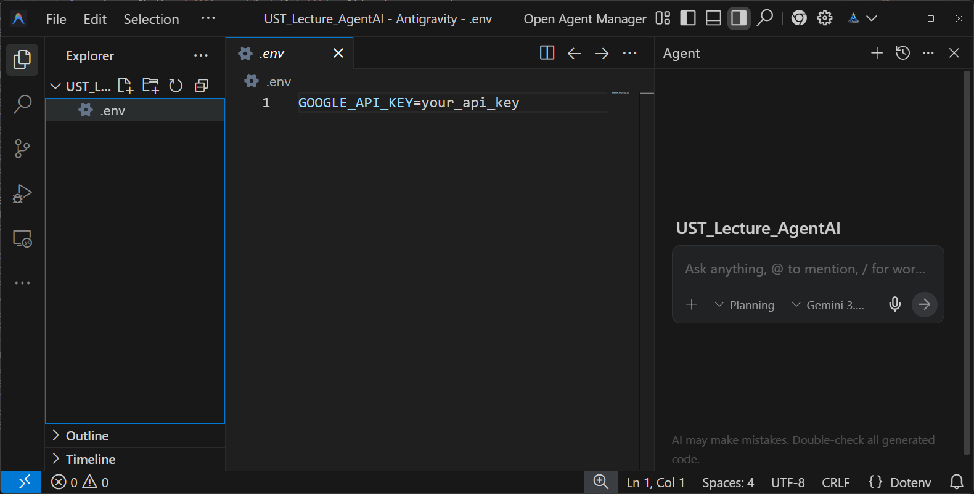Open the account profile dropdown
Image resolution: width=974 pixels, height=494 pixels.
point(862,18)
